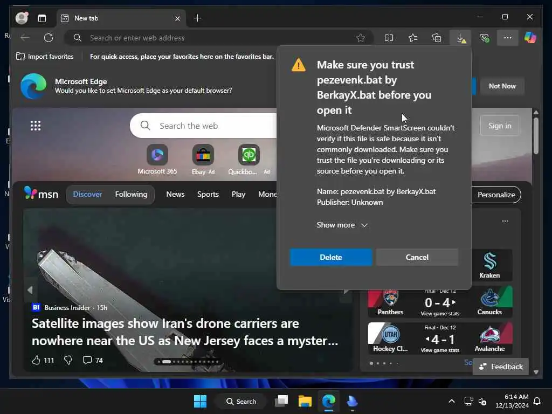Show hidden tray icons chevron
The height and width of the screenshot is (414, 552).
(x=451, y=401)
